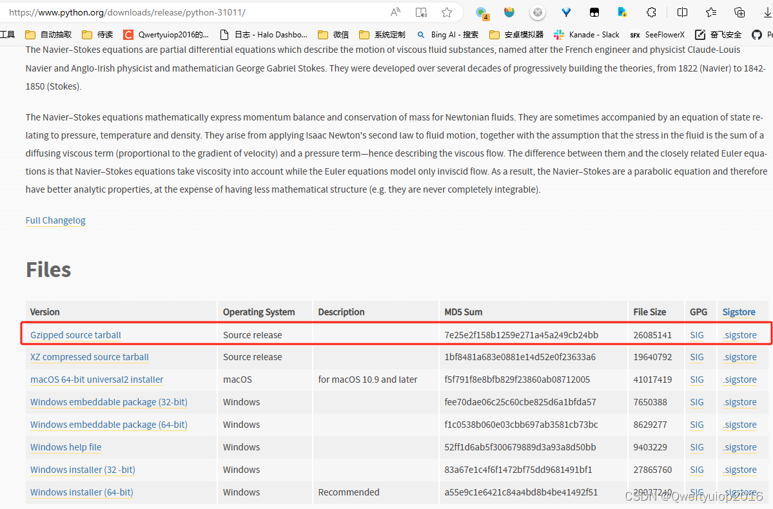Add this page to favorites via star icon

point(447,12)
